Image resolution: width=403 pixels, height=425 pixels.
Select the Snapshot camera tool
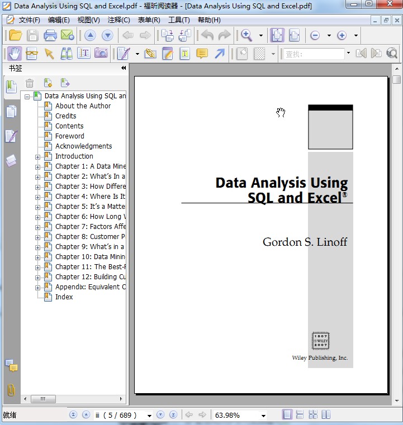point(101,53)
